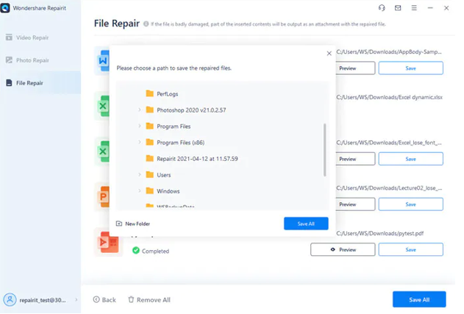Viewport: 464px width, 314px height.
Task: Click the mail feedback icon
Action: coord(398,8)
